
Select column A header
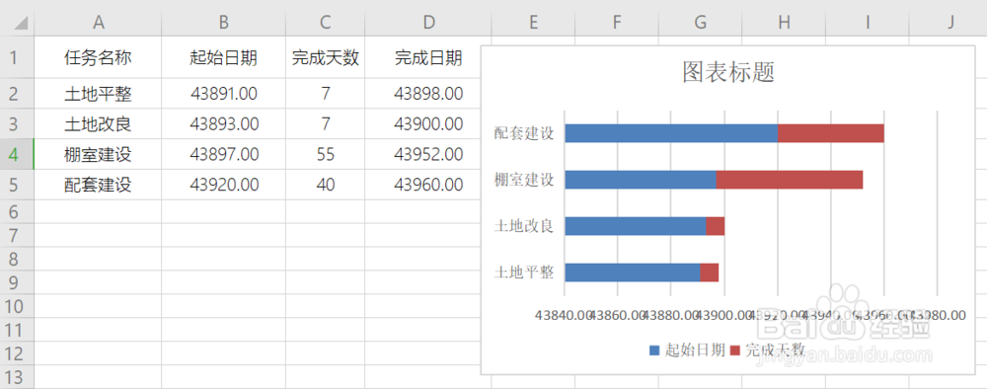tap(98, 23)
